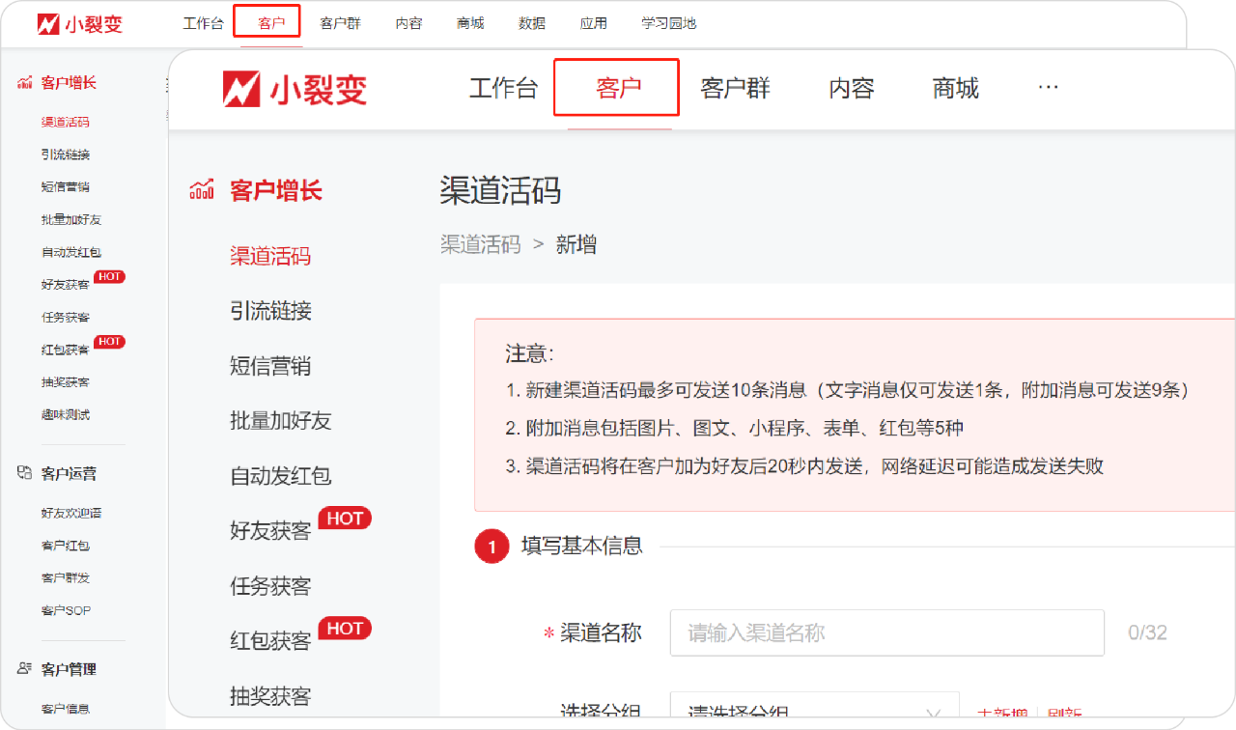Click the 客户运营 section icon in the sidebar

(25, 473)
